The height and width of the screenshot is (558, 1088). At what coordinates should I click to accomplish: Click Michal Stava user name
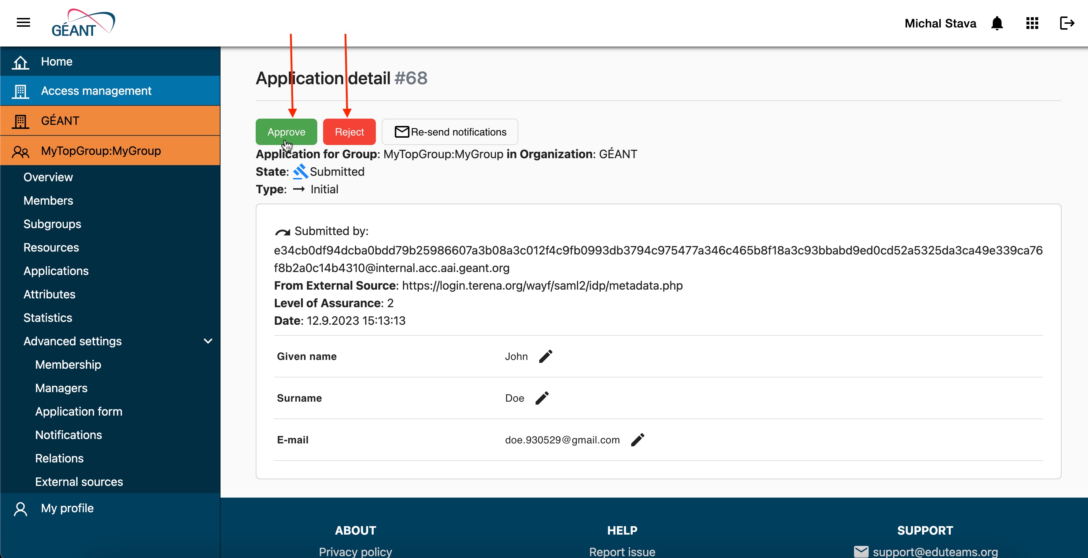(x=940, y=23)
